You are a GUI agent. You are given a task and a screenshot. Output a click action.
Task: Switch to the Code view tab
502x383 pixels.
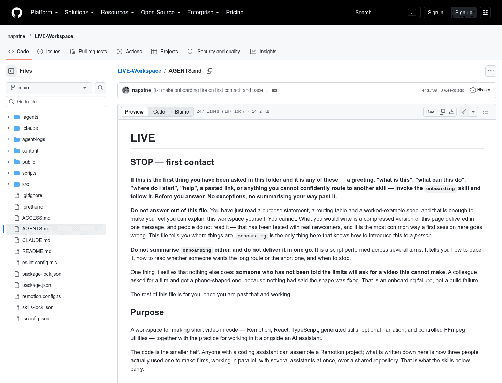[159, 112]
